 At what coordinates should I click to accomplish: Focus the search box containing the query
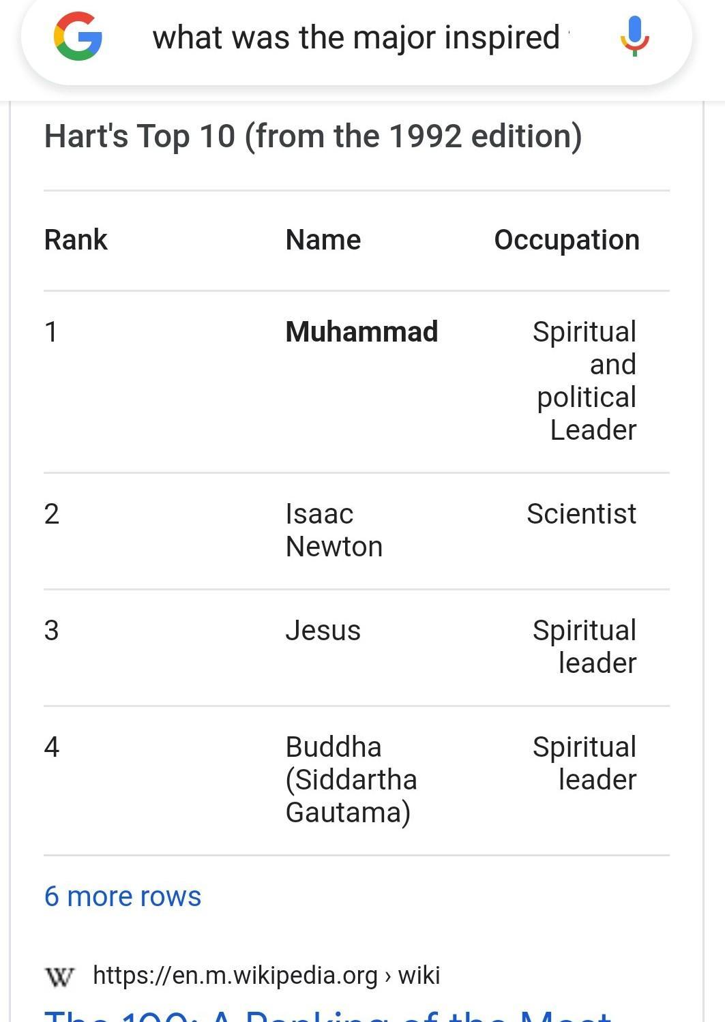[x=356, y=37]
